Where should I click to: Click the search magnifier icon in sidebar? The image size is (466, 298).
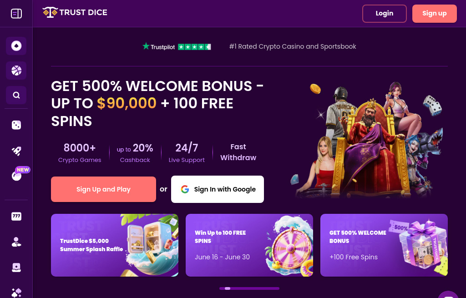tap(16, 95)
